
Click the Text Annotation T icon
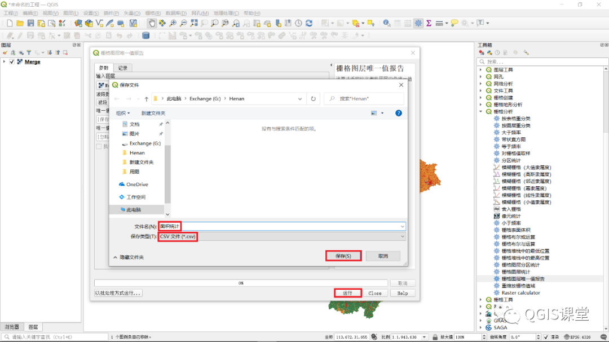480,23
